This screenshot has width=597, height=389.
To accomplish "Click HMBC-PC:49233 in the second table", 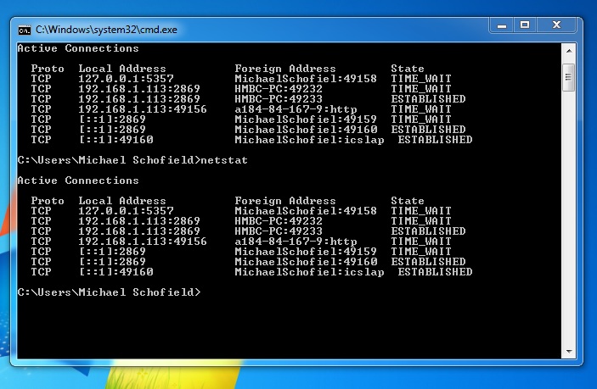I will click(279, 231).
